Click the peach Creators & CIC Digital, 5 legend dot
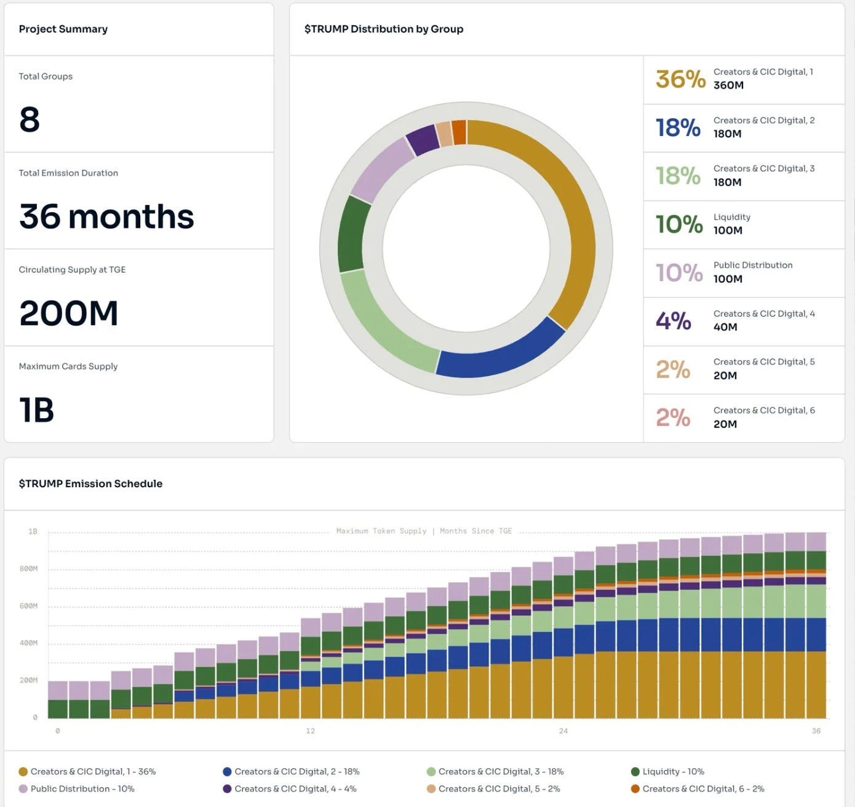Image resolution: width=855 pixels, height=807 pixels. click(431, 789)
